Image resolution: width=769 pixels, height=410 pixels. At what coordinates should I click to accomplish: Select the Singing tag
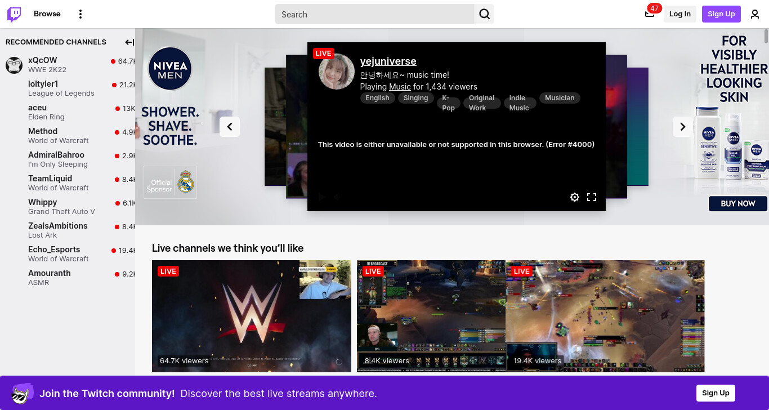pos(416,98)
